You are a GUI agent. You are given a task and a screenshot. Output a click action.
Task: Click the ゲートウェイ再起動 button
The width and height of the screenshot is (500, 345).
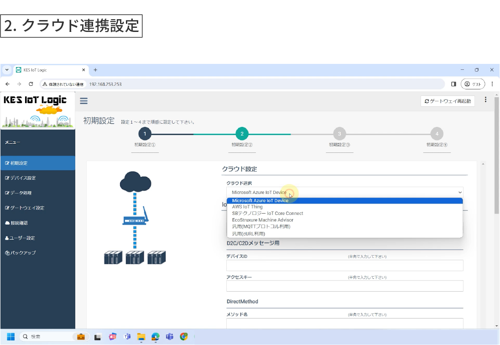click(x=448, y=101)
